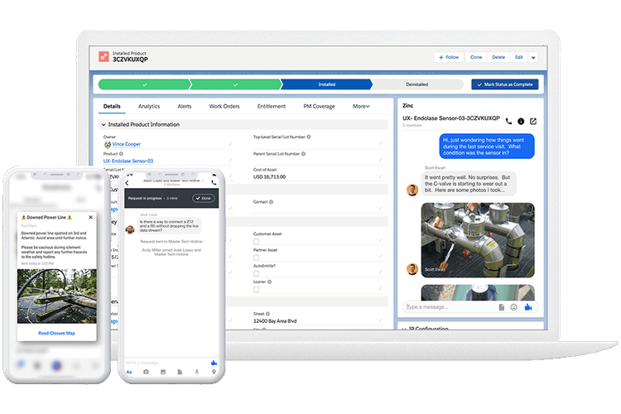Switch to the Work Orders tab
The height and width of the screenshot is (414, 621).
coord(224,107)
